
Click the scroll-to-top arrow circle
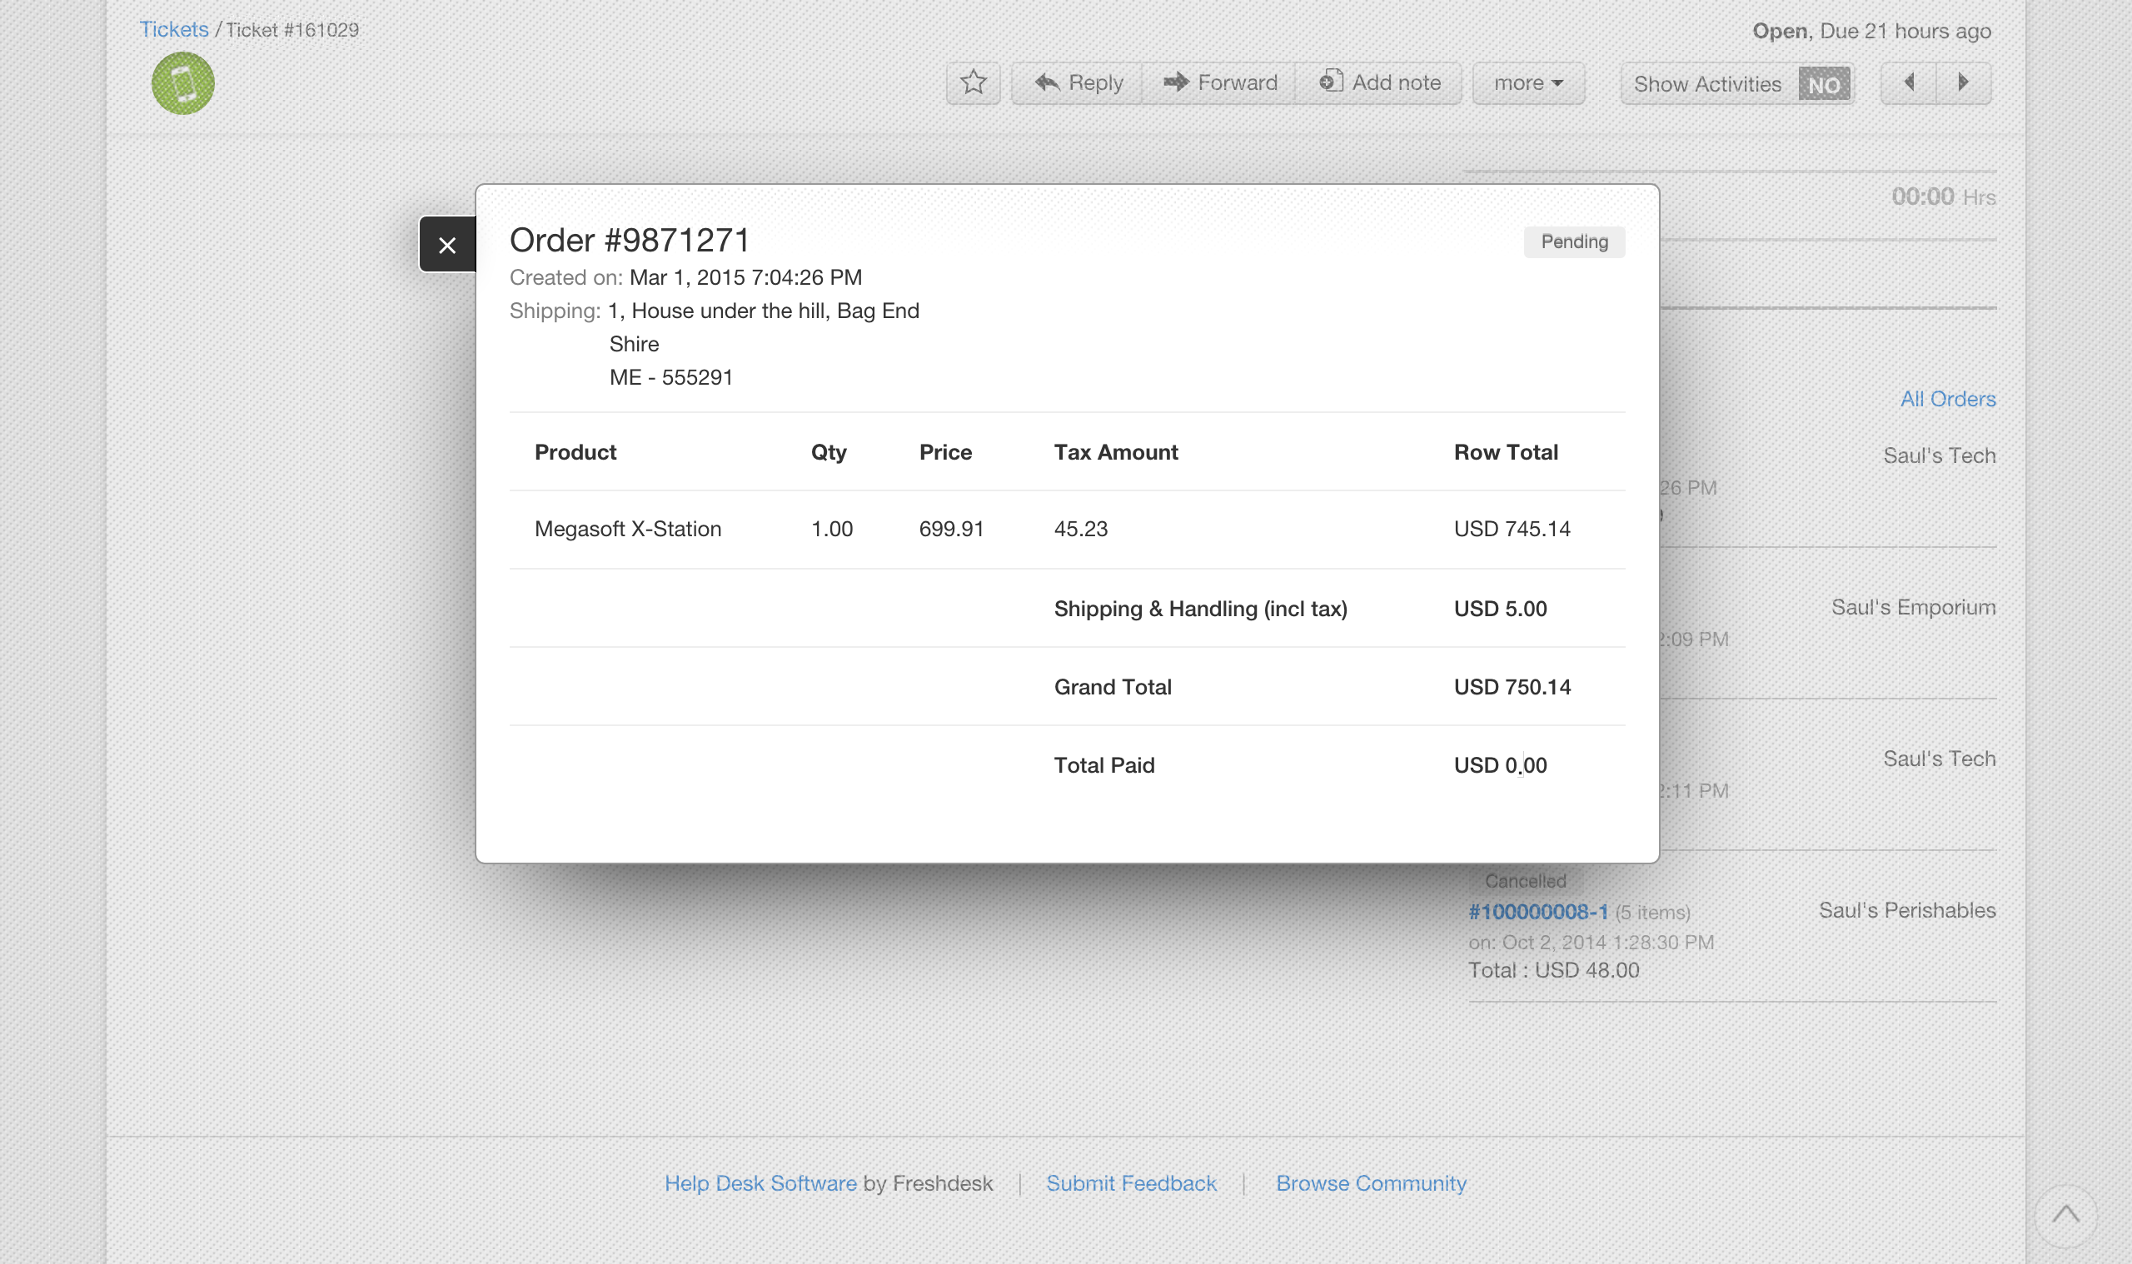[2065, 1214]
